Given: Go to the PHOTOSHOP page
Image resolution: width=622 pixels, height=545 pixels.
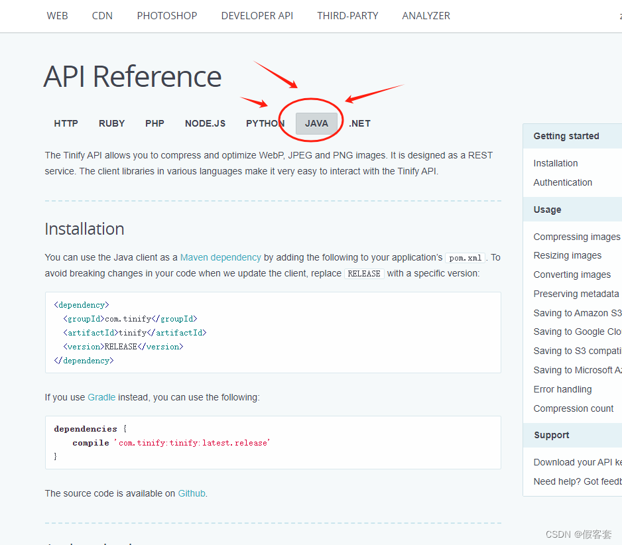Looking at the screenshot, I should (167, 16).
